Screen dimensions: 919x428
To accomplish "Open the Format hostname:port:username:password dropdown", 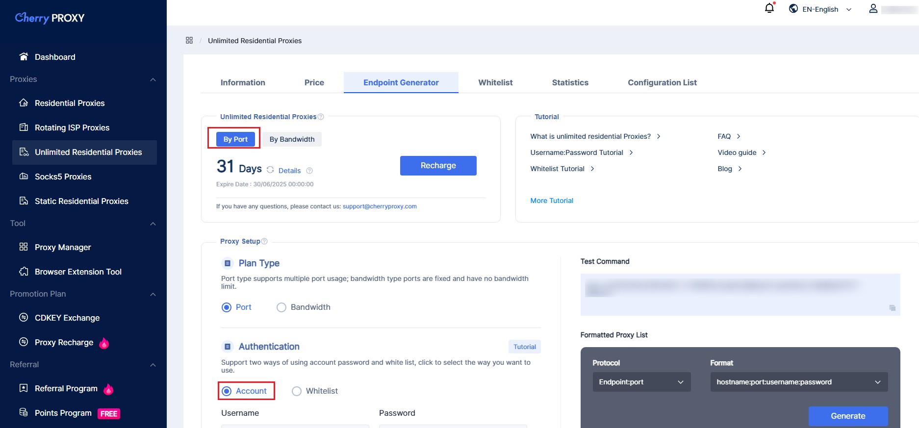I will 799,382.
